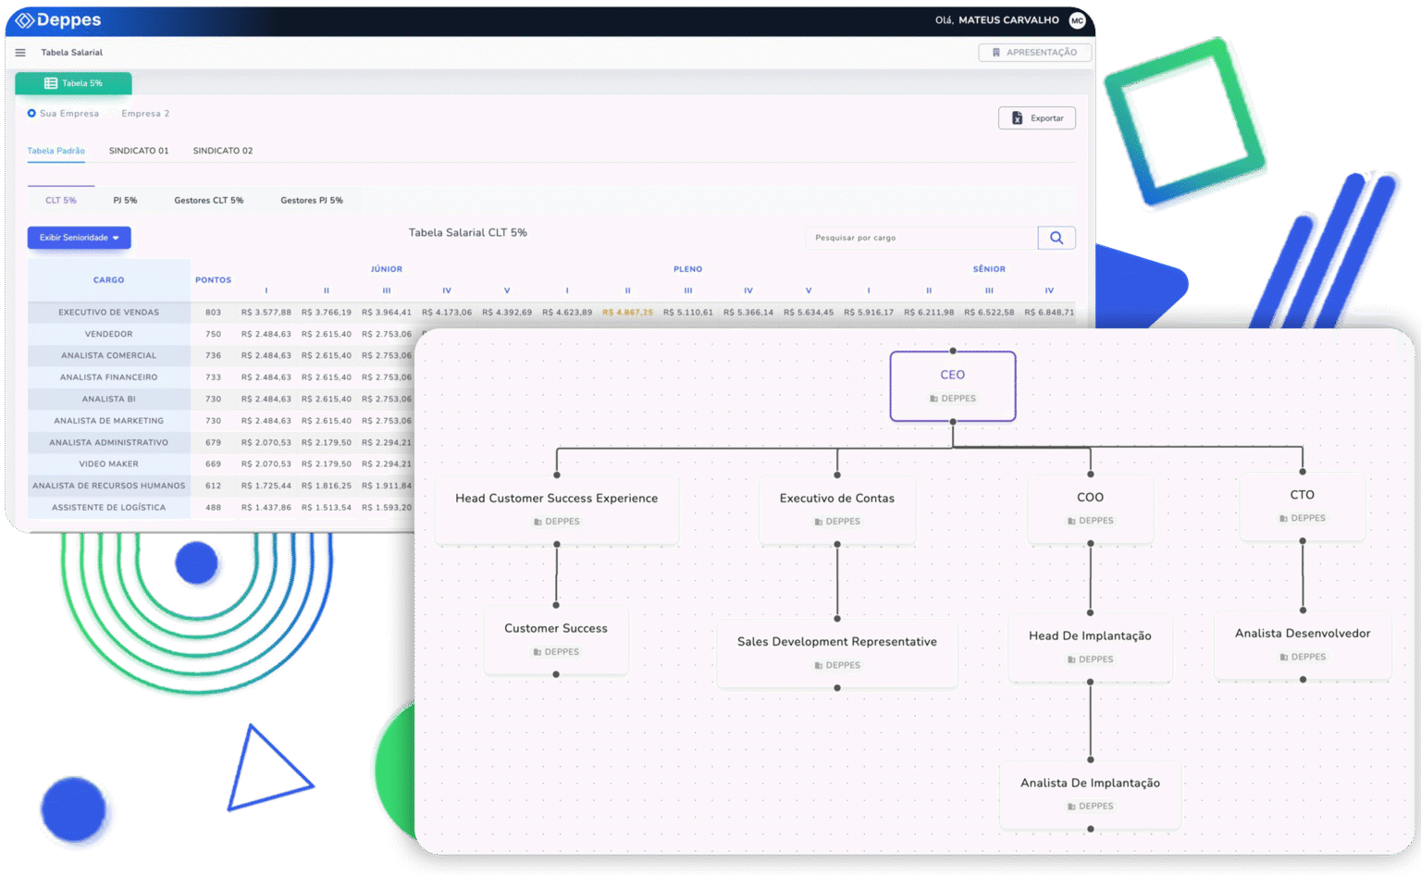The image size is (1421, 875).
Task: Expand connector under Analista De Implantação
Action: click(1091, 829)
